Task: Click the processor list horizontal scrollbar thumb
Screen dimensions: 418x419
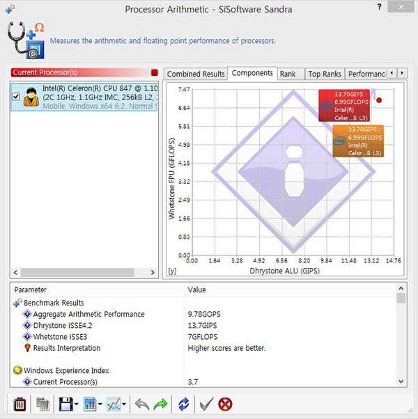Action: [x=77, y=273]
